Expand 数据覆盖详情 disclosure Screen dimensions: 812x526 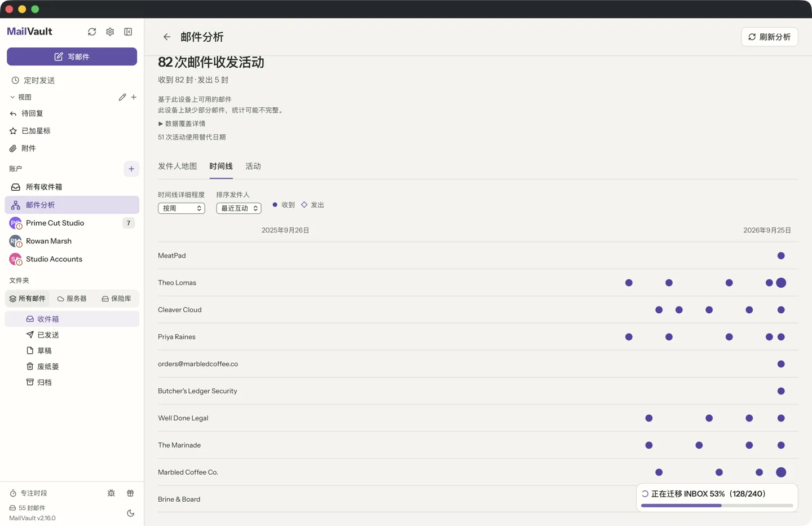(182, 124)
